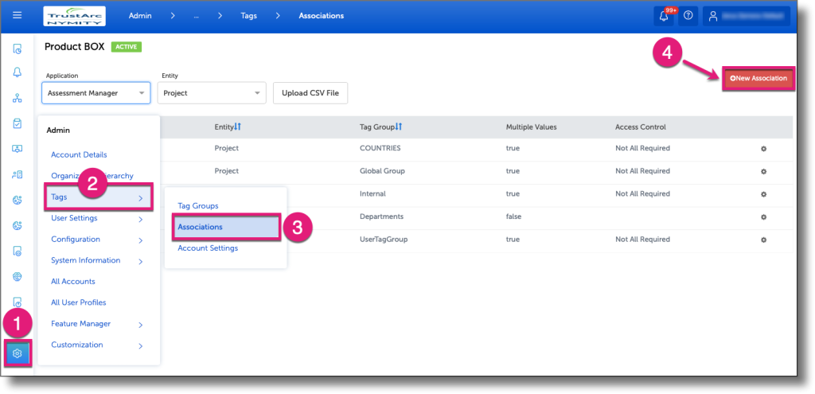
Task: Choose Associations from the Tags submenu
Action: coord(226,227)
